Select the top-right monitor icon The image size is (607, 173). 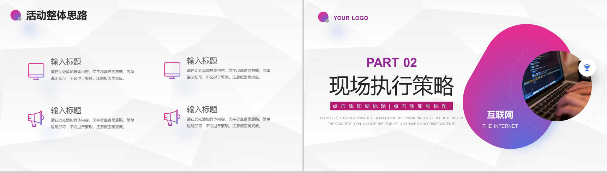(172, 70)
